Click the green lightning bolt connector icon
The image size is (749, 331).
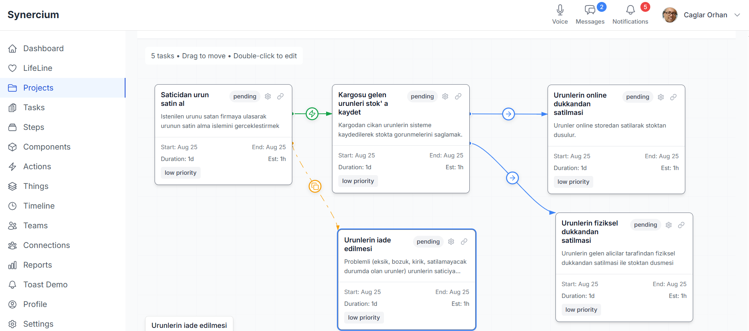[x=312, y=114]
